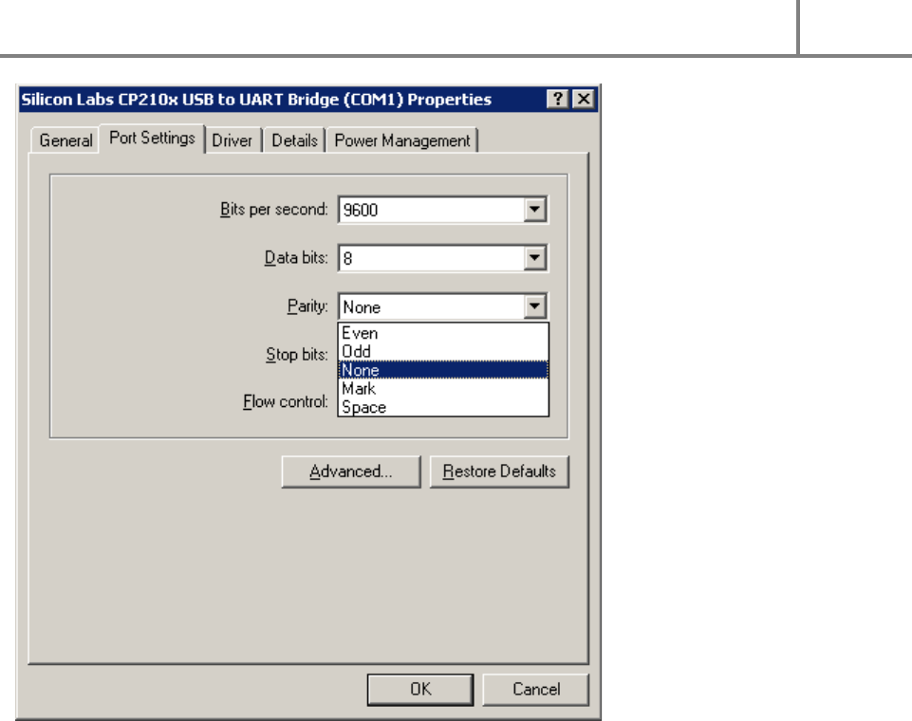Click the Flow control label
Image resolution: width=912 pixels, height=721 pixels.
(x=286, y=402)
